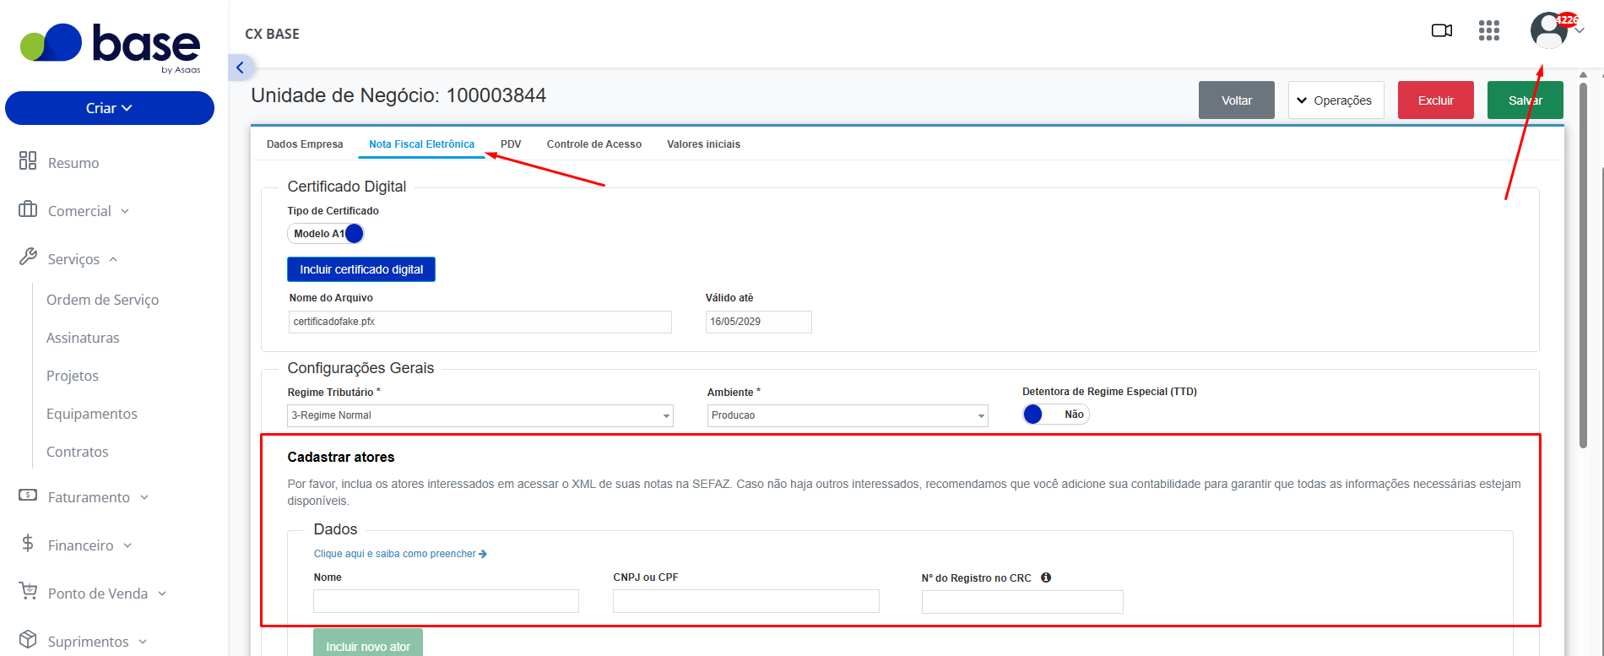Open the user profile avatar menu
Image resolution: width=1604 pixels, height=656 pixels.
(1550, 30)
